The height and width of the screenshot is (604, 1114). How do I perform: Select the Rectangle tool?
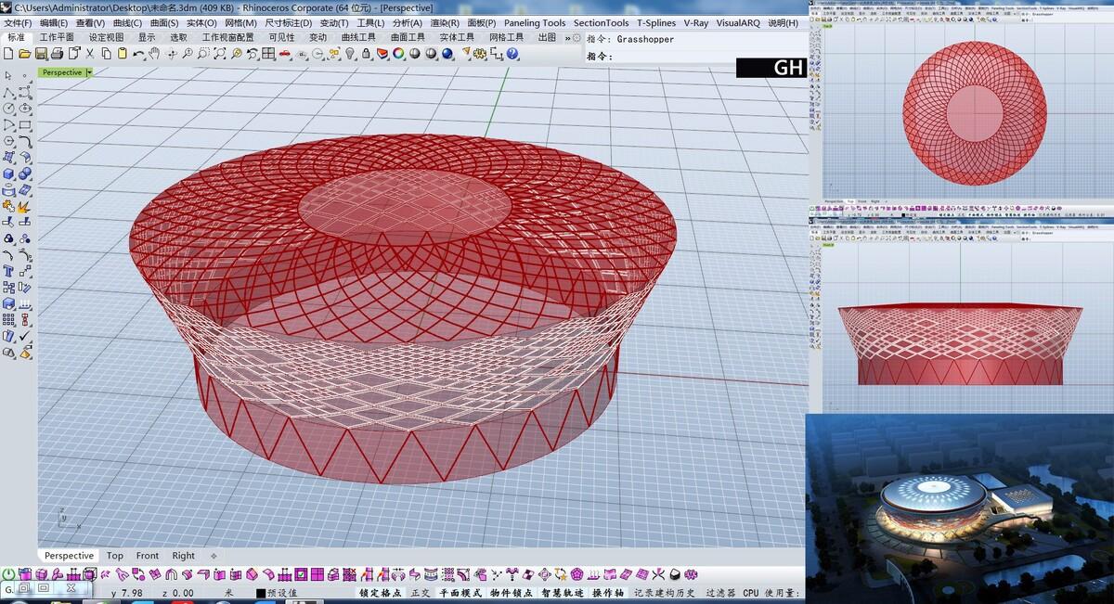tap(25, 124)
